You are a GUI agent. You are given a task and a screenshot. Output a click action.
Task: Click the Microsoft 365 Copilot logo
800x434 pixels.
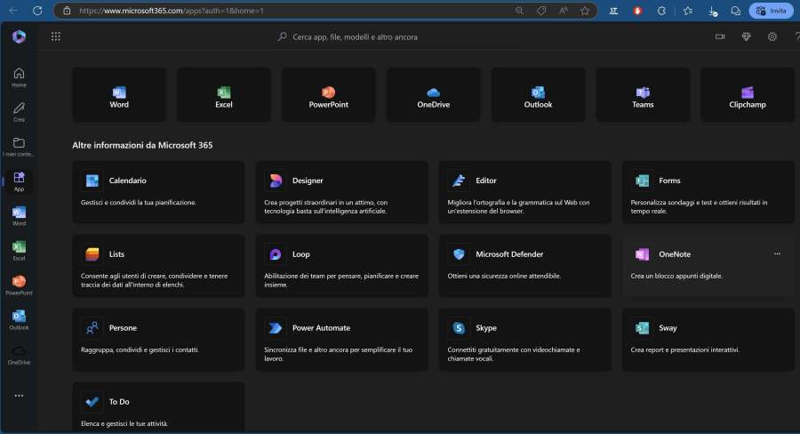[x=19, y=36]
